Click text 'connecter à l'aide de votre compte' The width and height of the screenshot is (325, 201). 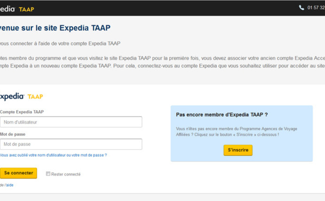[49, 44]
